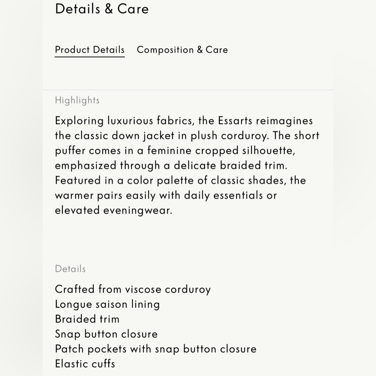Click the 'Braided trim' detail line
This screenshot has height=376, width=376.
pyautogui.click(x=87, y=319)
